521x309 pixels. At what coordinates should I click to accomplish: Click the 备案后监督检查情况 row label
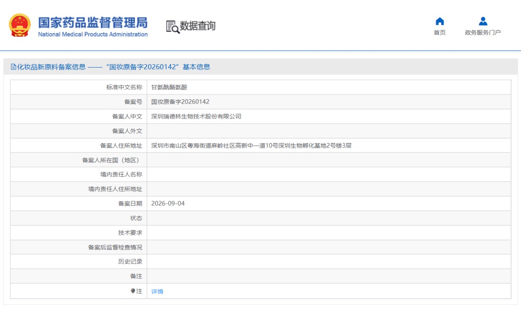pos(115,247)
